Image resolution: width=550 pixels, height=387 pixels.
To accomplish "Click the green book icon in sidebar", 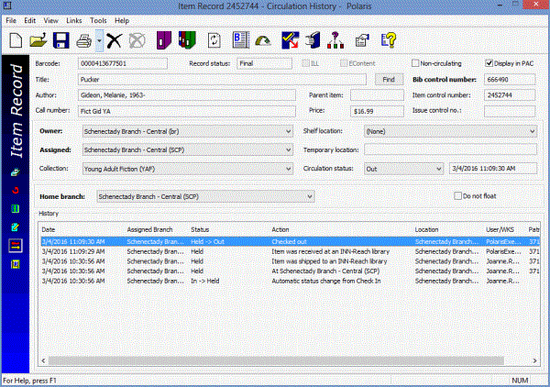I will tap(16, 208).
